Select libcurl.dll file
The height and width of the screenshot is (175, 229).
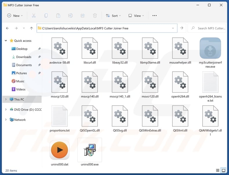[90, 51]
